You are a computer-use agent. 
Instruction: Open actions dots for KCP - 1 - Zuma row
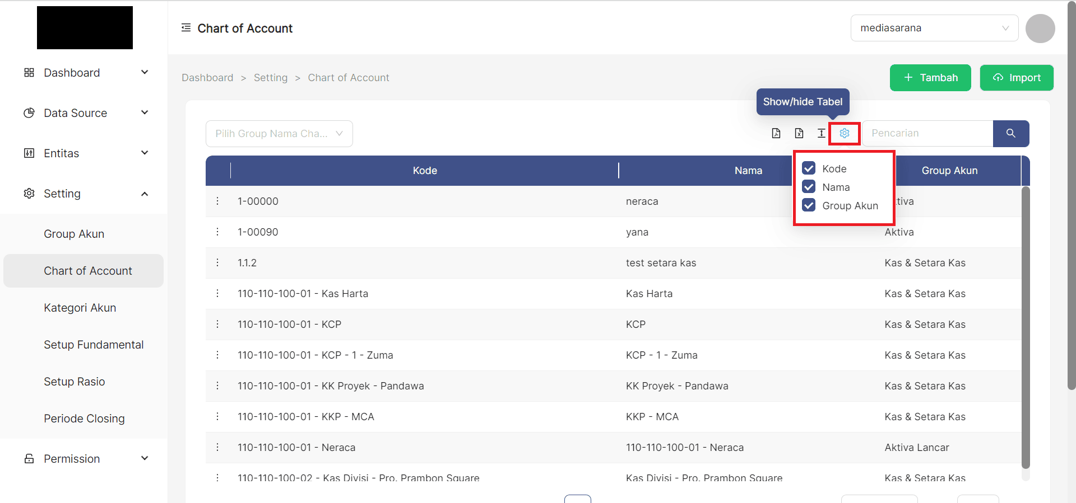point(217,355)
